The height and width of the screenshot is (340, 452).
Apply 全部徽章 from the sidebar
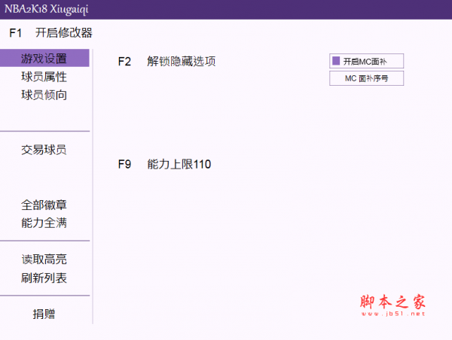(x=44, y=205)
